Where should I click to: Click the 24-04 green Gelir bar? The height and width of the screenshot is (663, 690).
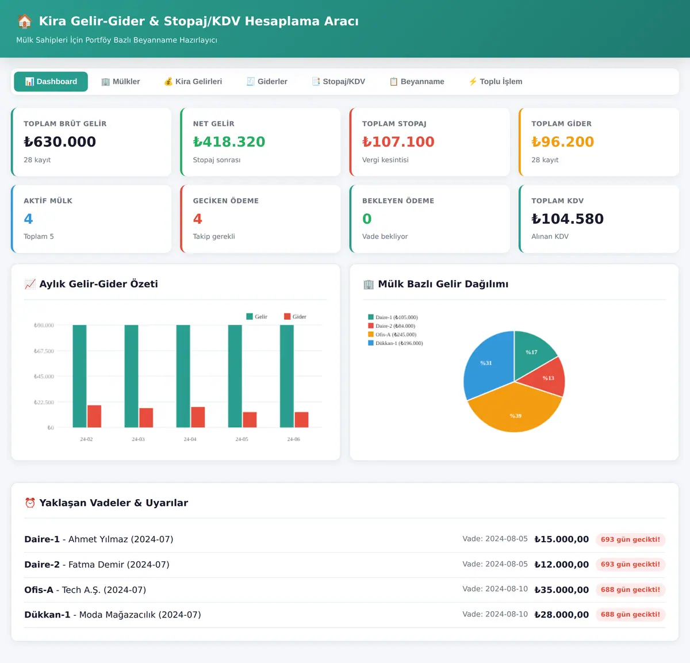point(183,376)
